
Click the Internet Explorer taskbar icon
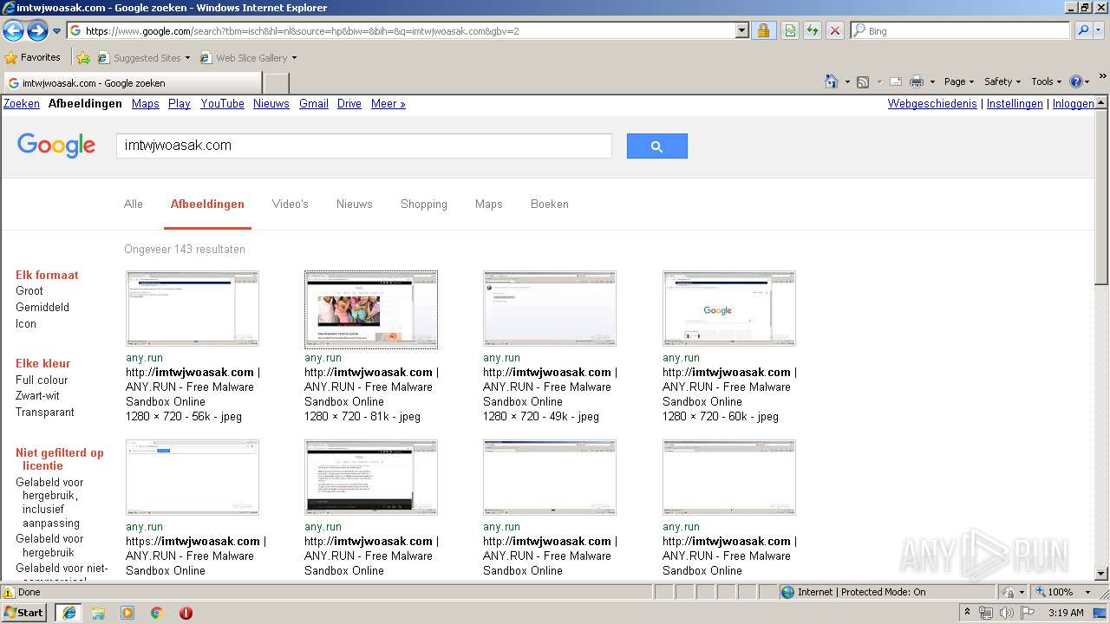click(69, 613)
